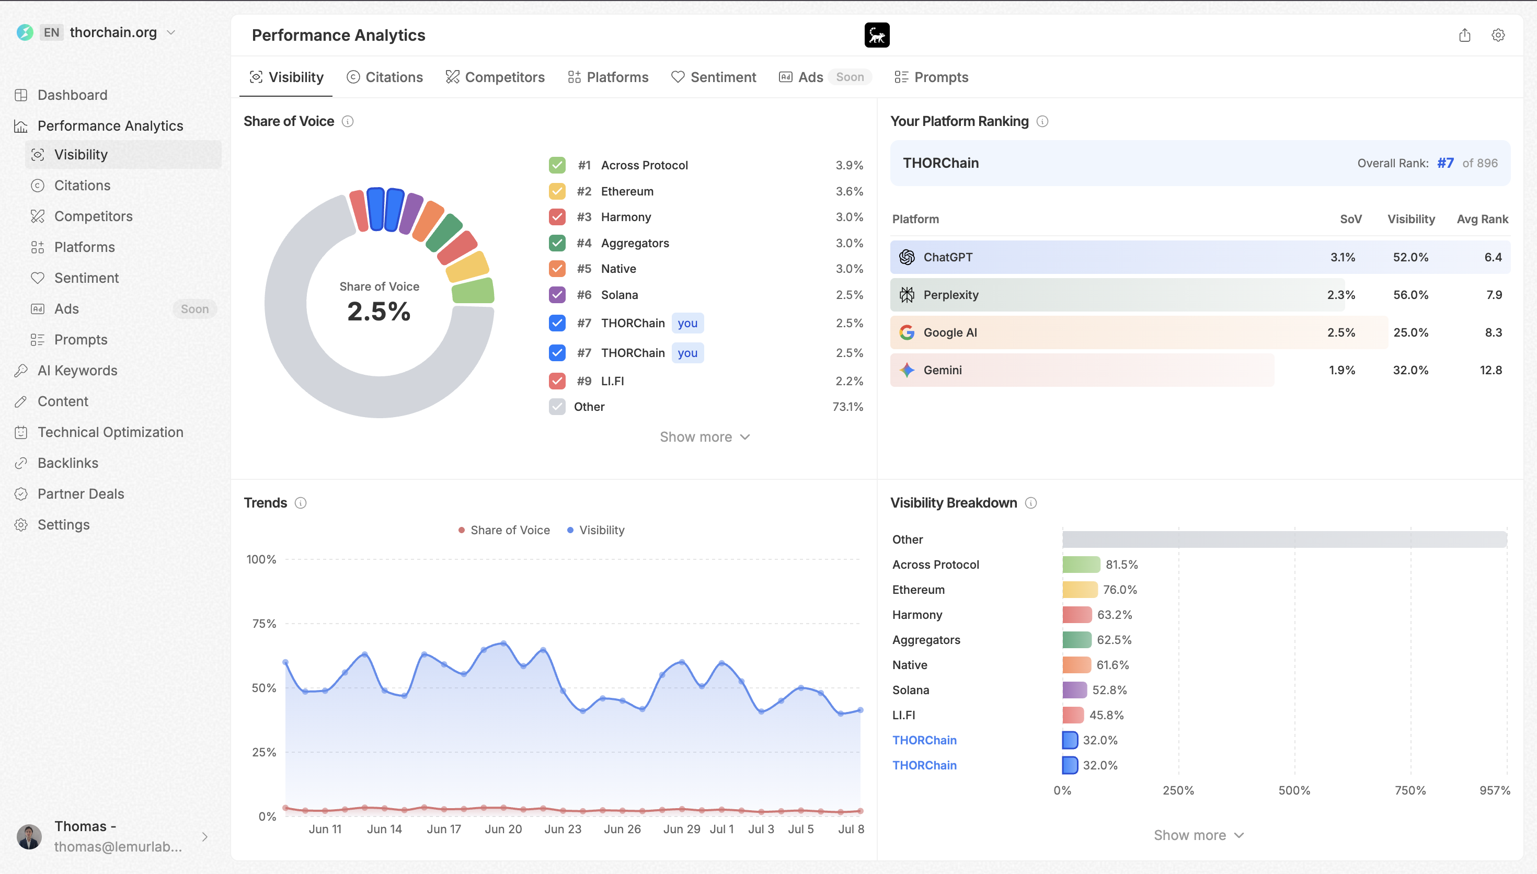Click the AI Keywords key icon
The width and height of the screenshot is (1537, 874).
tap(21, 371)
